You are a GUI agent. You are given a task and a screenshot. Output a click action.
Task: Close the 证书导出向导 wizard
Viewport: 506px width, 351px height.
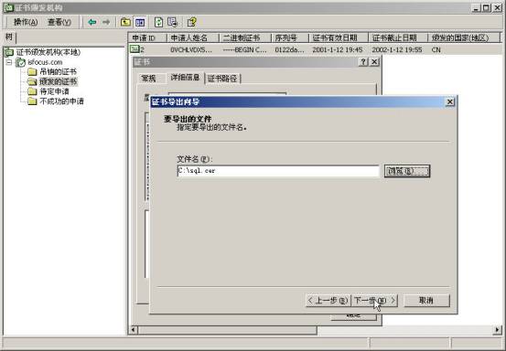pos(450,101)
